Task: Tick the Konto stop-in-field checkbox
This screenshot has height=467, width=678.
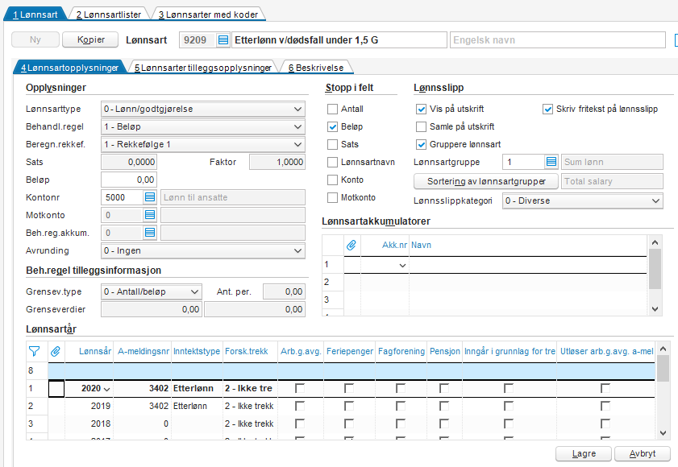Action: (332, 180)
